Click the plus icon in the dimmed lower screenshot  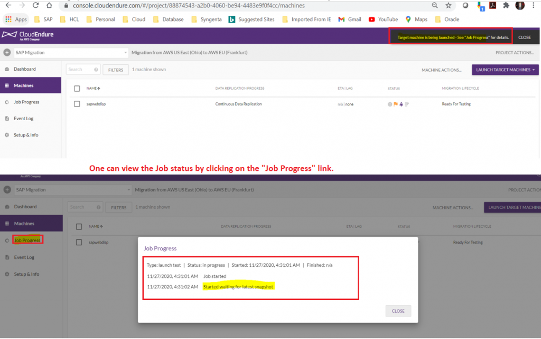pos(7,190)
